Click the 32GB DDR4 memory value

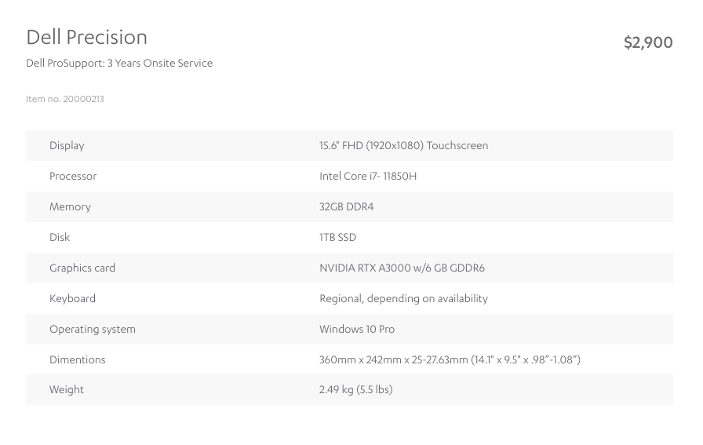(346, 206)
